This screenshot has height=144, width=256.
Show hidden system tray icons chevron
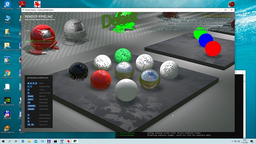tap(232, 141)
